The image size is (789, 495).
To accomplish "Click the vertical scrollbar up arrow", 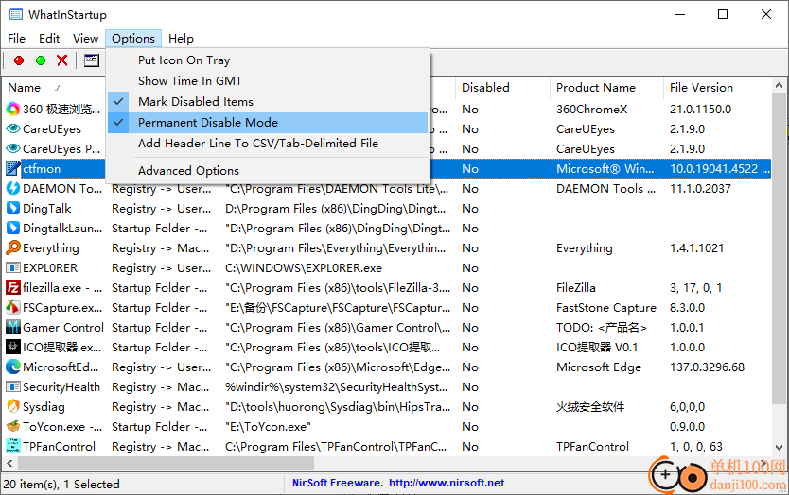I will [x=779, y=85].
